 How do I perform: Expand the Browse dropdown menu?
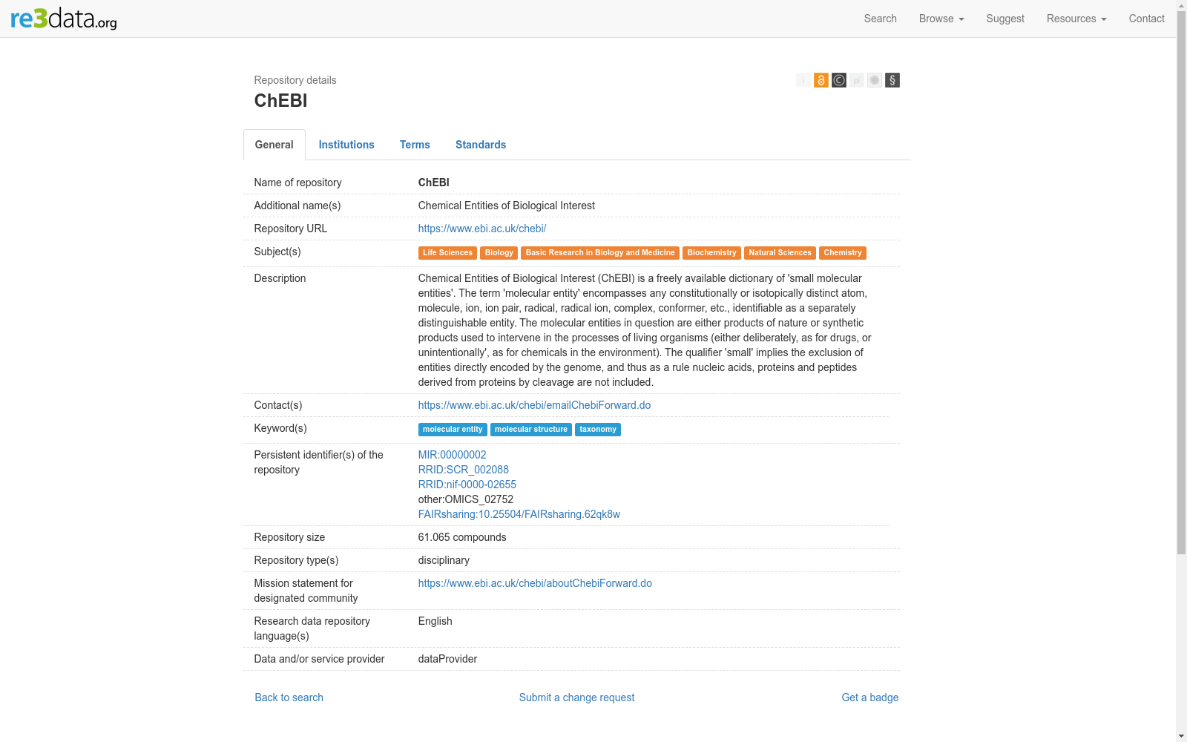point(941,19)
